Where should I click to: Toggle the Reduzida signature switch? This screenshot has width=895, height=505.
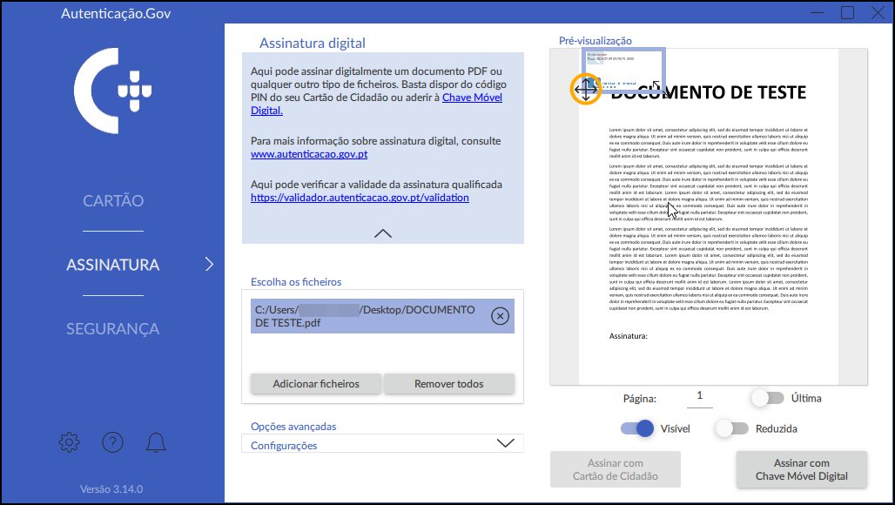click(x=731, y=428)
